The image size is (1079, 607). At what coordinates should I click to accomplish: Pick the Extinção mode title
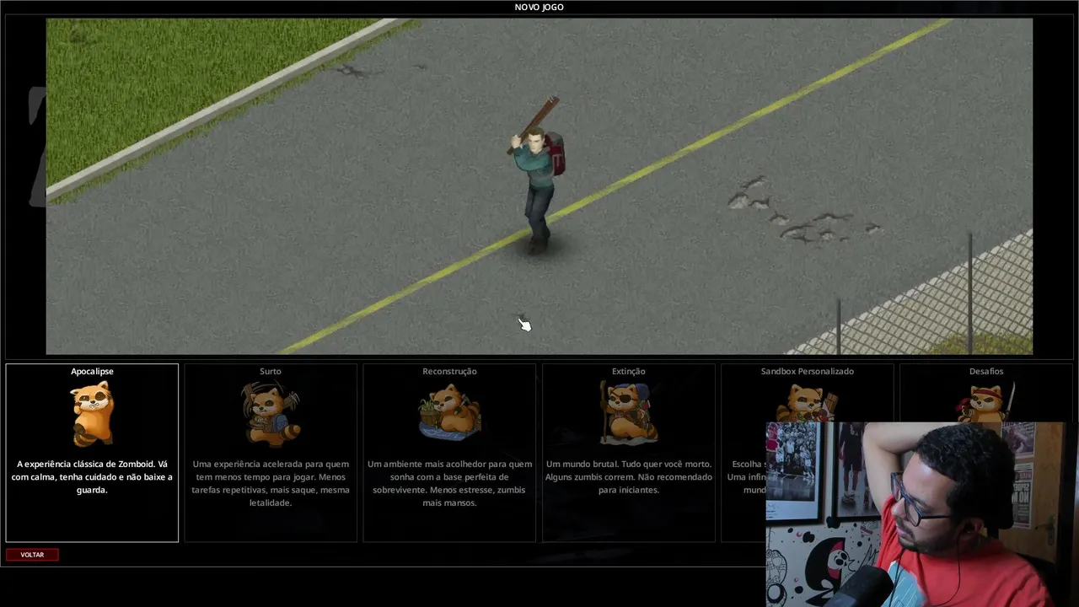(628, 371)
